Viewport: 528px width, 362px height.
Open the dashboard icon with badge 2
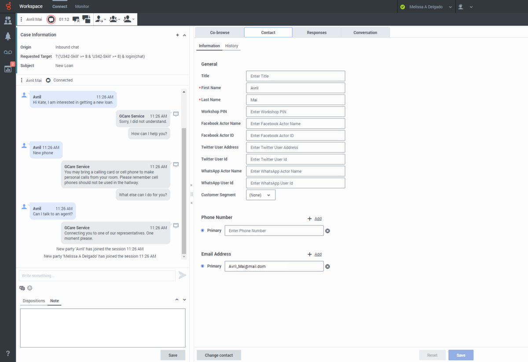click(x=8, y=68)
